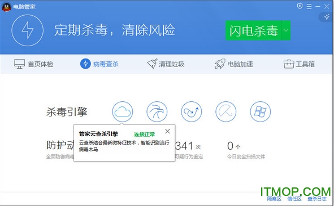Open the 隔离区 link
Screen dimensions: 334x206
point(274,199)
